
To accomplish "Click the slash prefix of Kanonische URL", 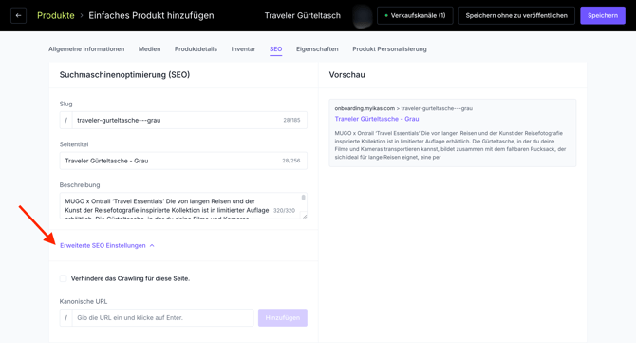I will pos(66,318).
